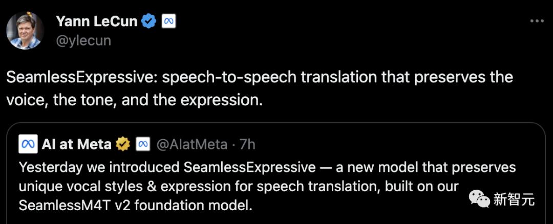Click the "voice, the tone, and the expression" line

134,100
